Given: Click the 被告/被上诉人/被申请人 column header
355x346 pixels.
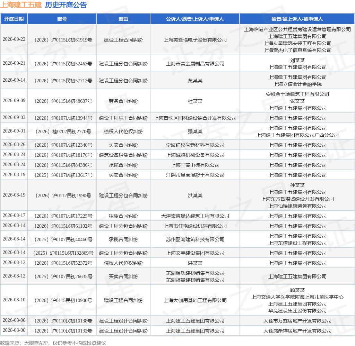Looking at the screenshot, I should click(x=297, y=19).
